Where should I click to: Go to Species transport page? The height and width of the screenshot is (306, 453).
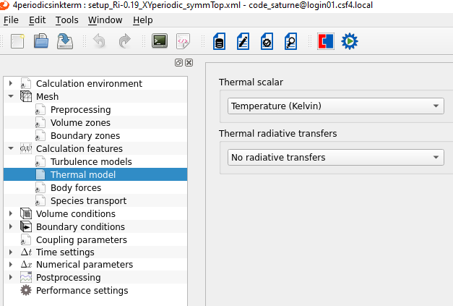tap(88, 200)
